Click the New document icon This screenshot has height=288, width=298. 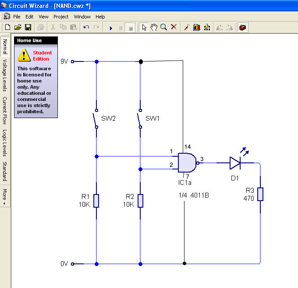7,27
